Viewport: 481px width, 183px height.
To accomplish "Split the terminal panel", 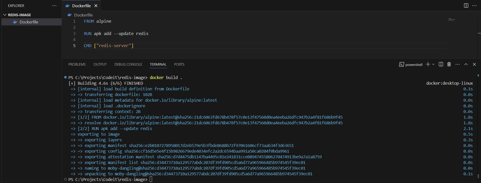I will pyautogui.click(x=441, y=64).
